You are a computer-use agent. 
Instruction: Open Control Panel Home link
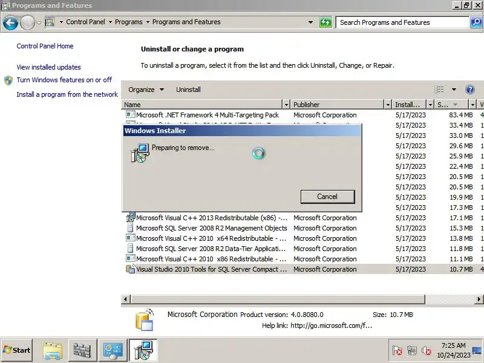tap(45, 46)
